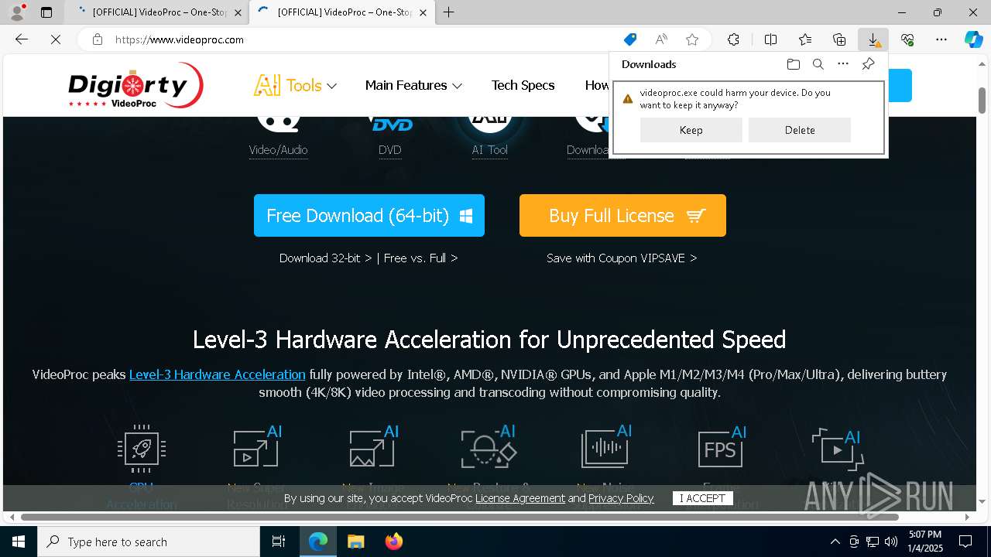Click Buy Full License button
This screenshot has height=557, width=991.
[x=622, y=215]
